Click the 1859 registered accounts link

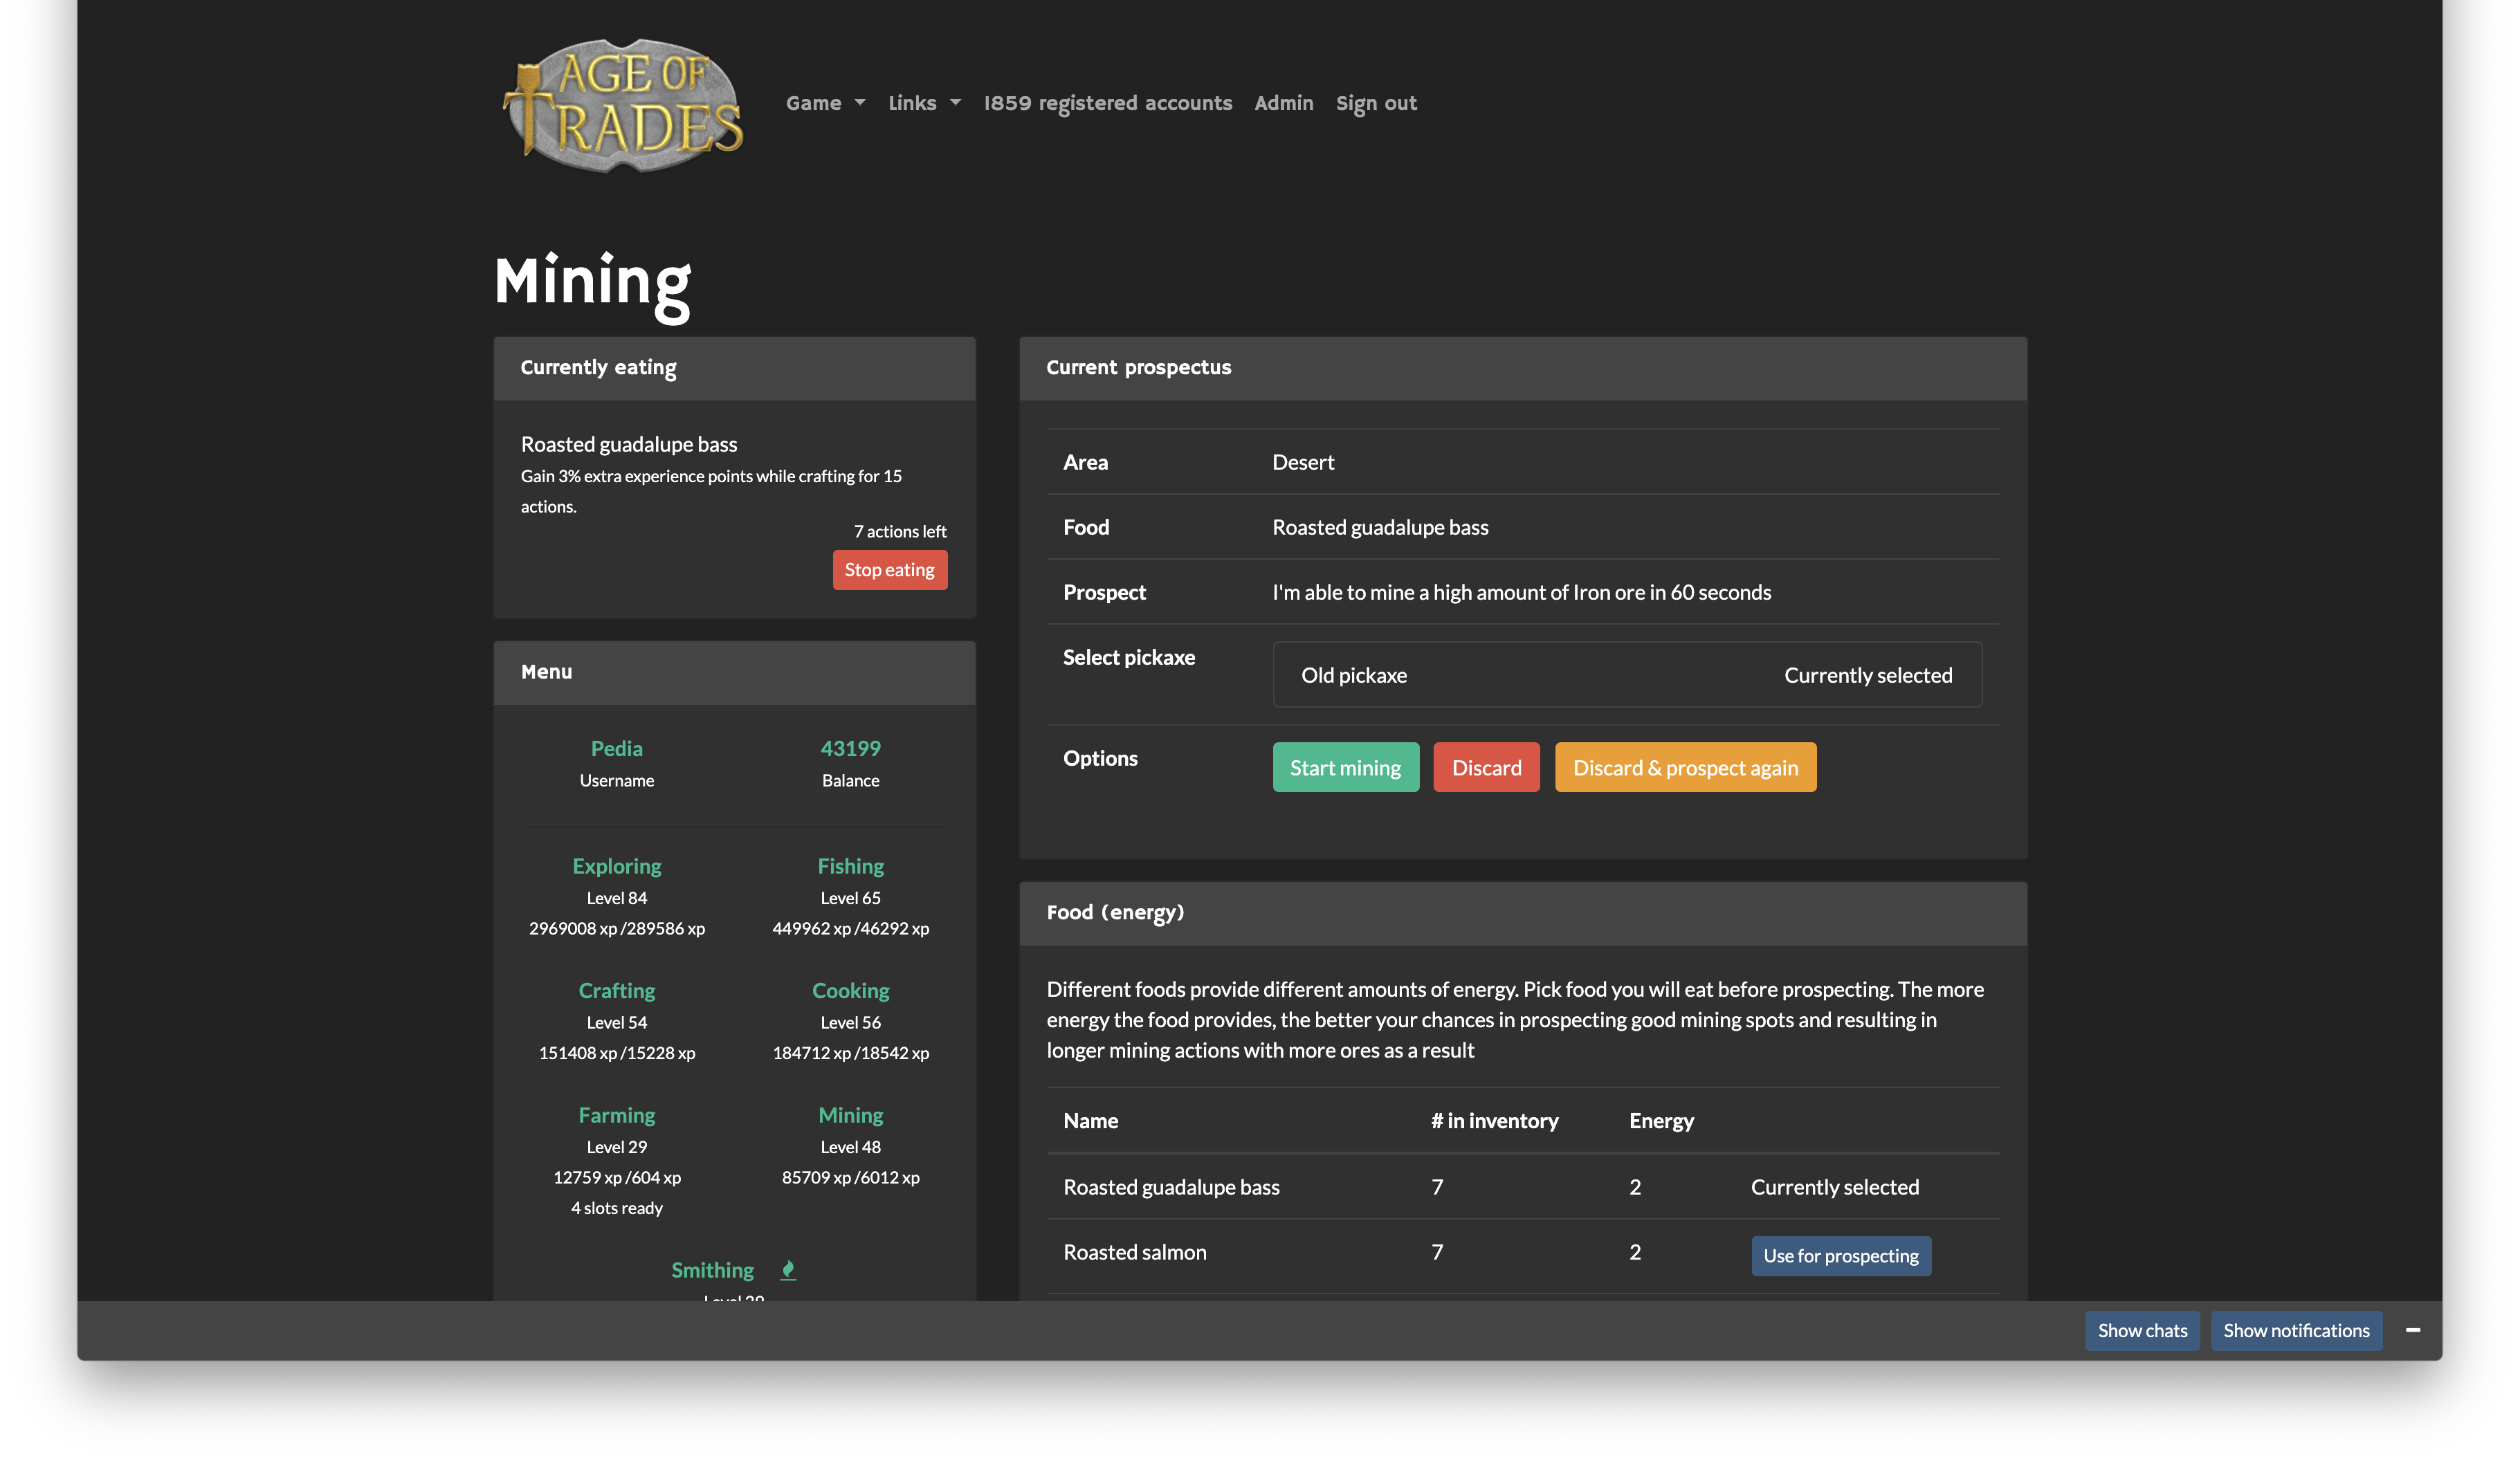(x=1108, y=102)
